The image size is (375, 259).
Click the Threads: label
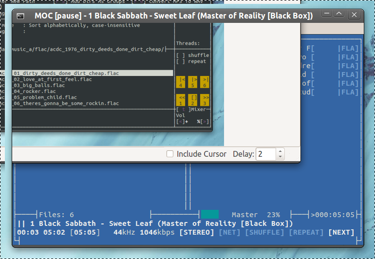[x=188, y=43]
